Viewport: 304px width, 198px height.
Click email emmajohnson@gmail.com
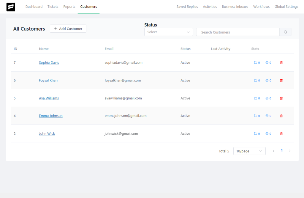[126, 116]
